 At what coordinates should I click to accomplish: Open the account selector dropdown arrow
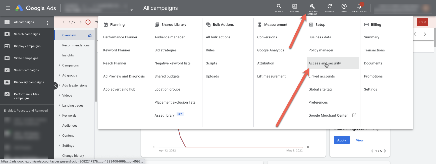[x=132, y=10]
